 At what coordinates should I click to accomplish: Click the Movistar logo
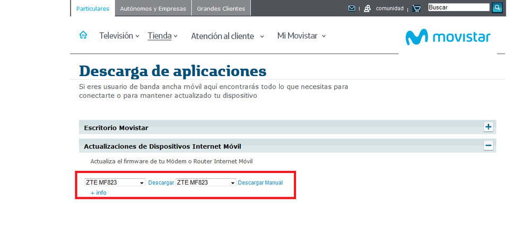tap(448, 37)
